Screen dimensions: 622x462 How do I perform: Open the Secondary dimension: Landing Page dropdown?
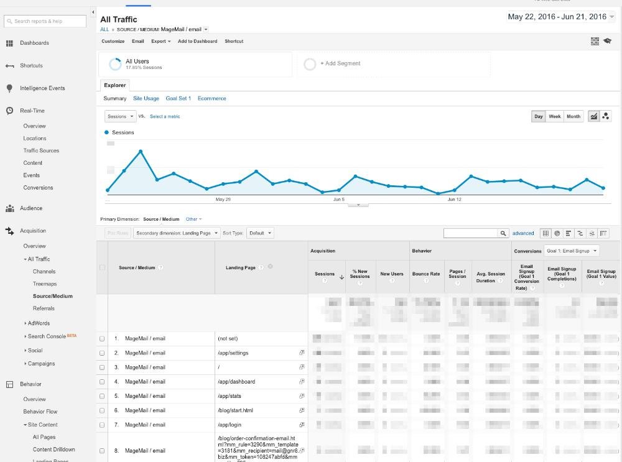[x=177, y=233]
